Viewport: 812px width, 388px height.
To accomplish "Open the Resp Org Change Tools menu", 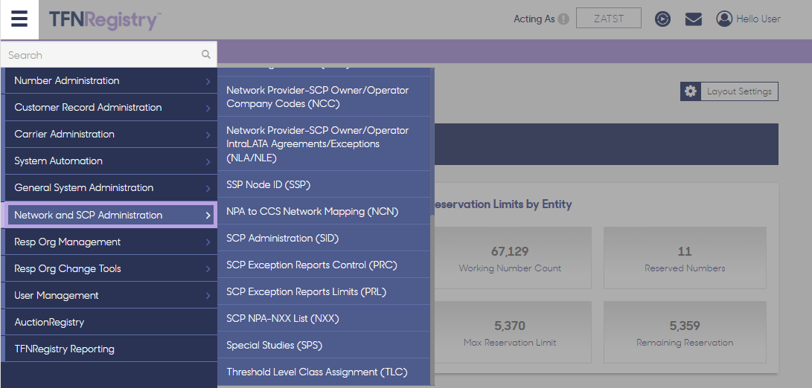I will pyautogui.click(x=111, y=268).
